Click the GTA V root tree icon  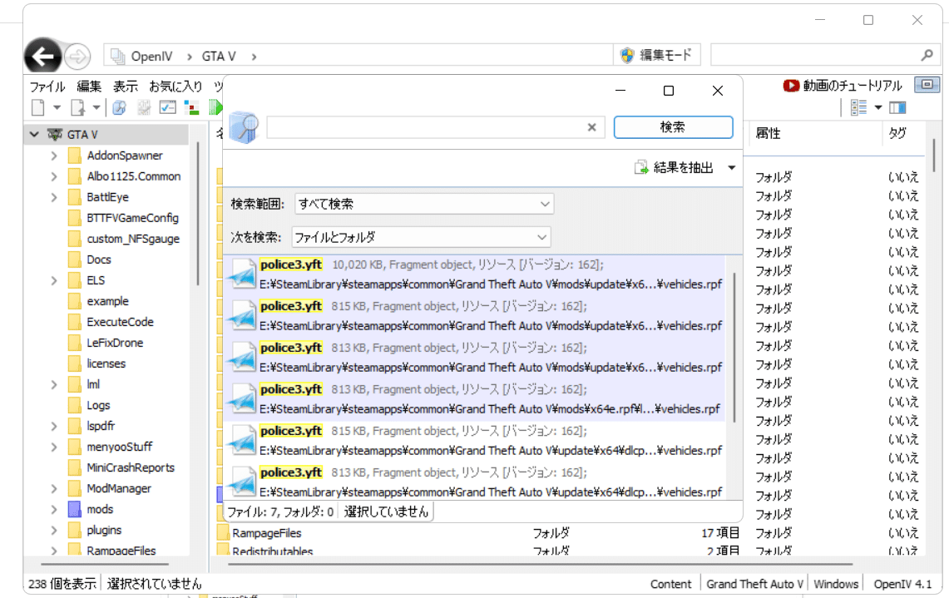(55, 135)
